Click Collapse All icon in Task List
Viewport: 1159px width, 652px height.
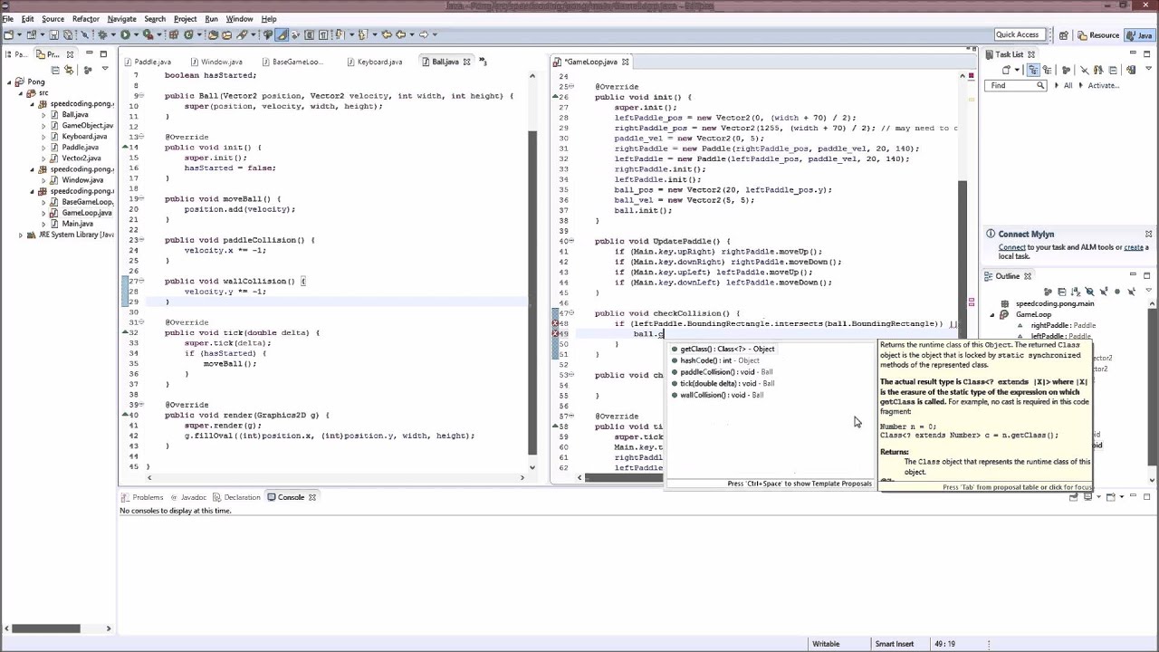[x=1113, y=70]
